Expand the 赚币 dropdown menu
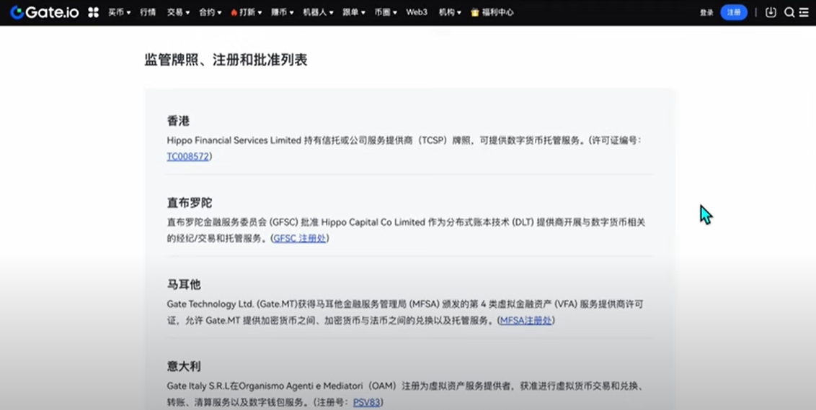The width and height of the screenshot is (816, 410). click(x=282, y=12)
